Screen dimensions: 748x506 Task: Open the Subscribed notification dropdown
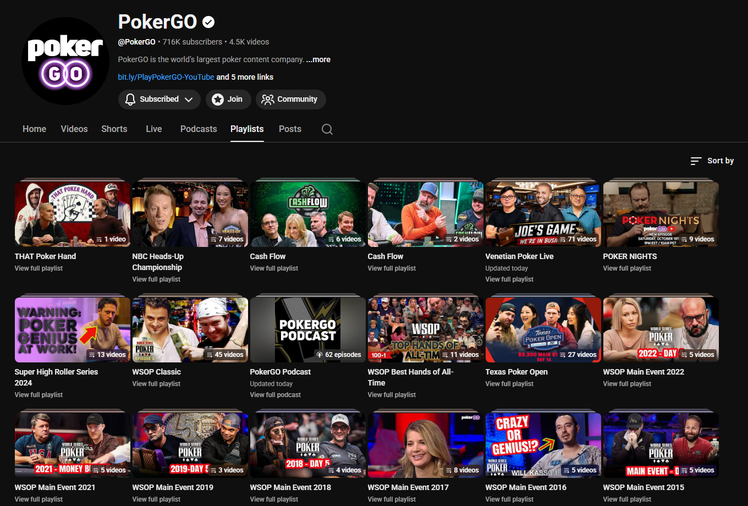pyautogui.click(x=159, y=99)
